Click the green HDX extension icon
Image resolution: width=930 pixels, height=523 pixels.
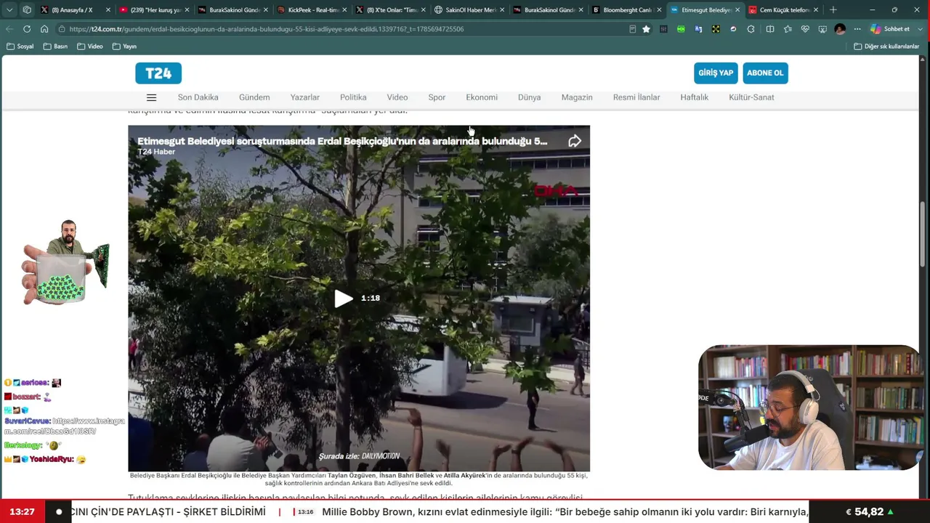681,29
